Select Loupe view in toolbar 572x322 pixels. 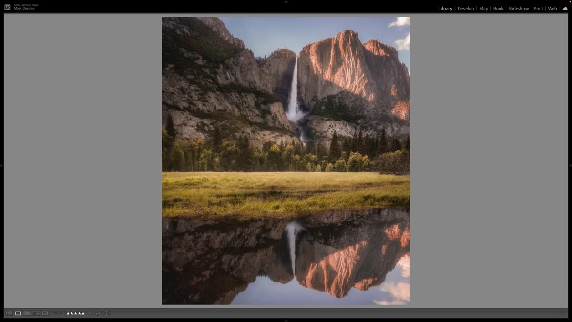(x=18, y=313)
